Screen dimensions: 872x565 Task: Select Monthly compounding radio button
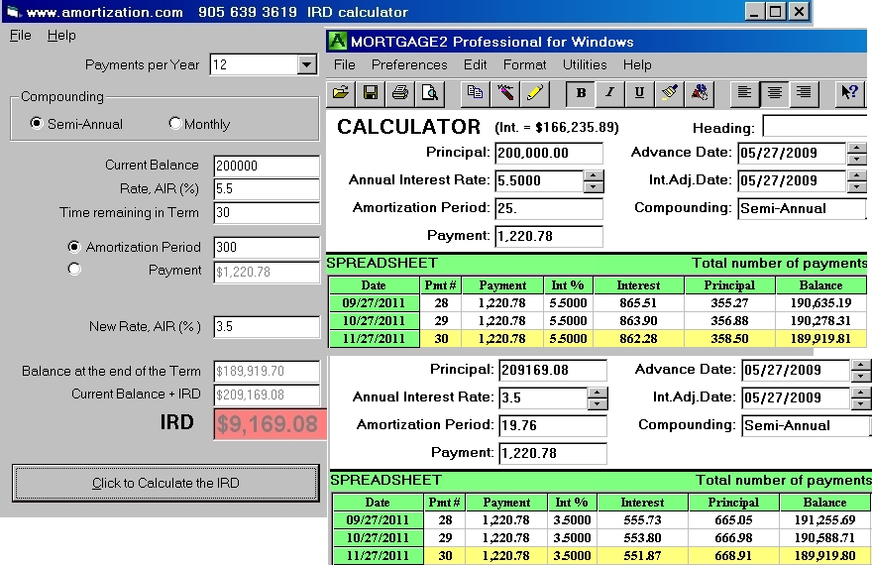click(x=175, y=124)
